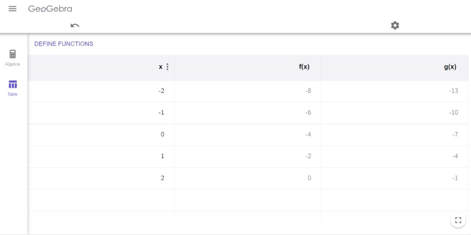Open the hamburger main menu
This screenshot has height=235, width=471.
pyautogui.click(x=13, y=9)
